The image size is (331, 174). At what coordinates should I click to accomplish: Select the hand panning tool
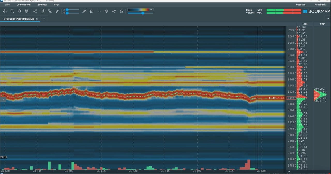click(x=5, y=11)
